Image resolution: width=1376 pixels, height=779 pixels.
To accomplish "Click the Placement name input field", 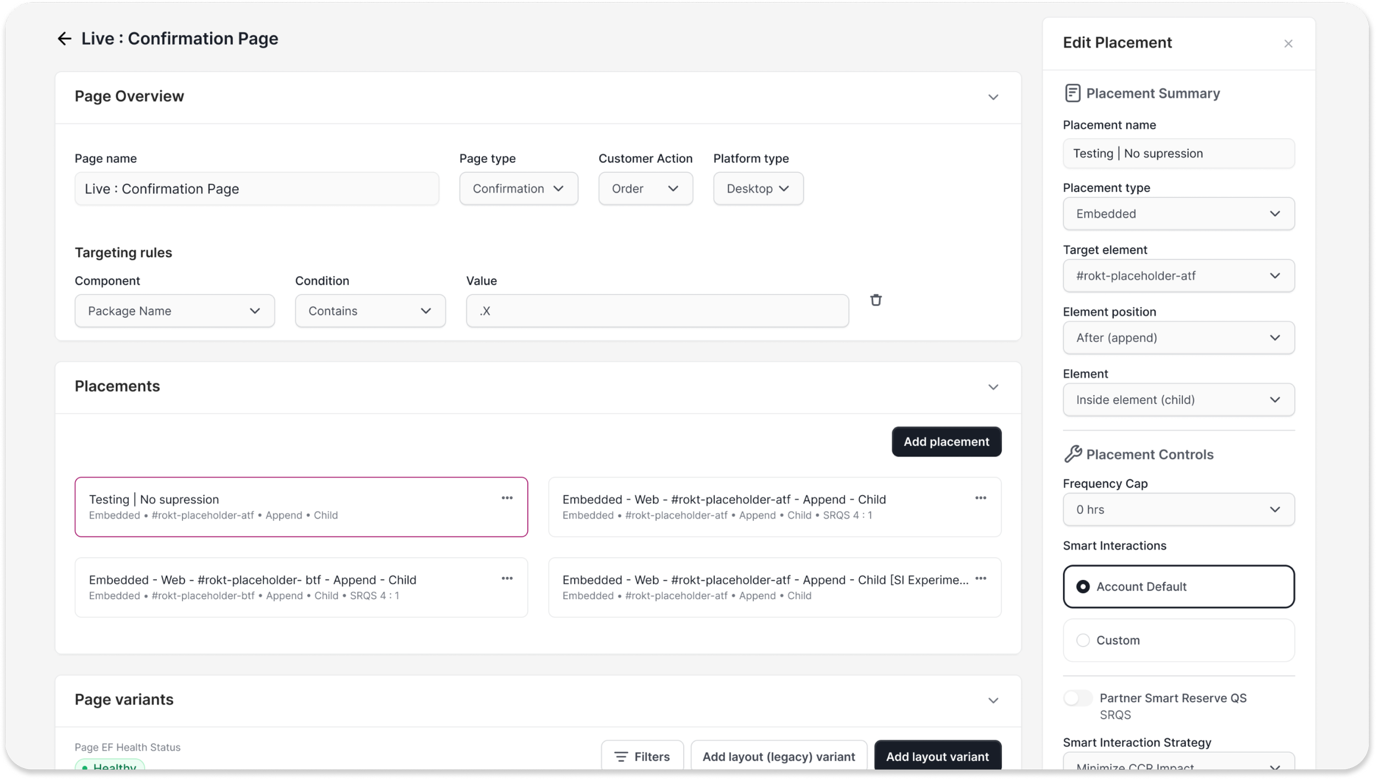I will click(1178, 153).
